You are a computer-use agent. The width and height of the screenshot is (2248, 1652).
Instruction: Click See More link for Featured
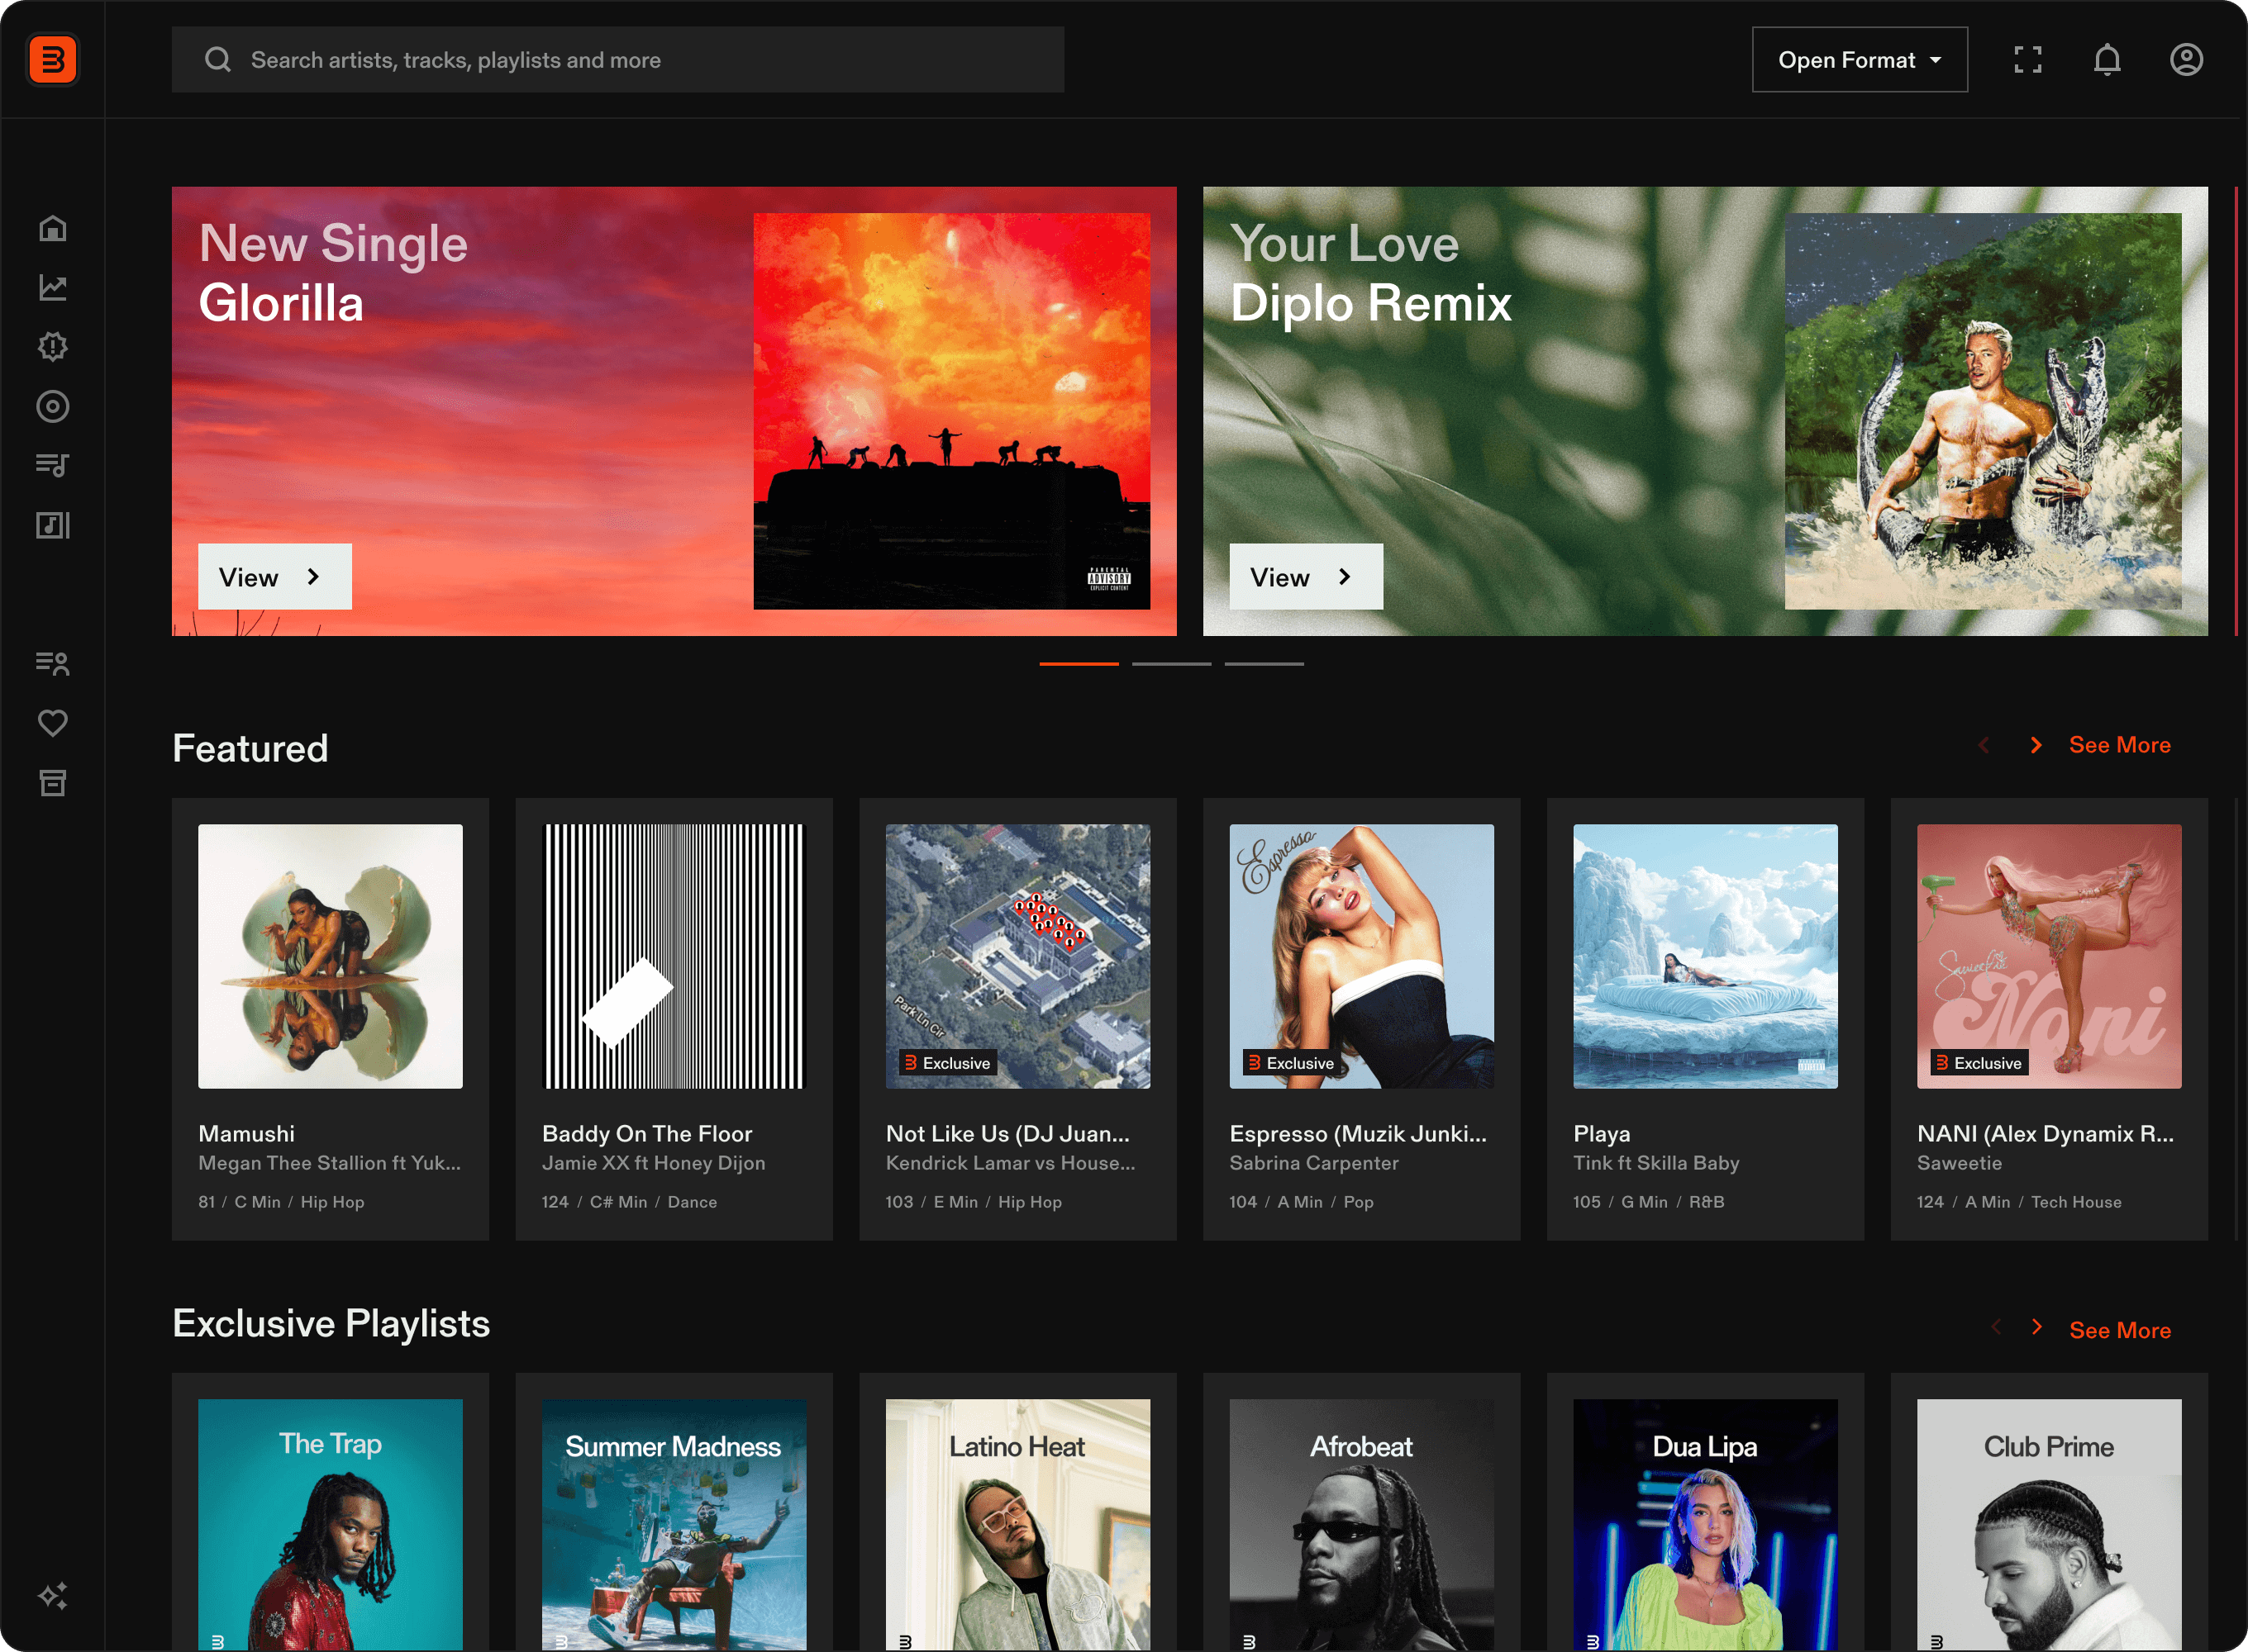point(2119,745)
